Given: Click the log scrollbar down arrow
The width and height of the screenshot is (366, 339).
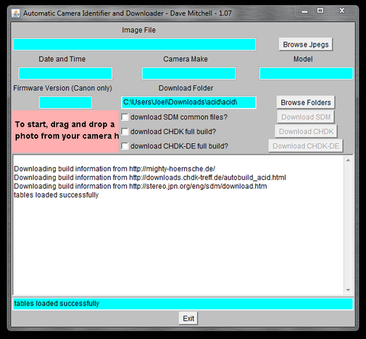Looking at the screenshot, I should point(348,290).
